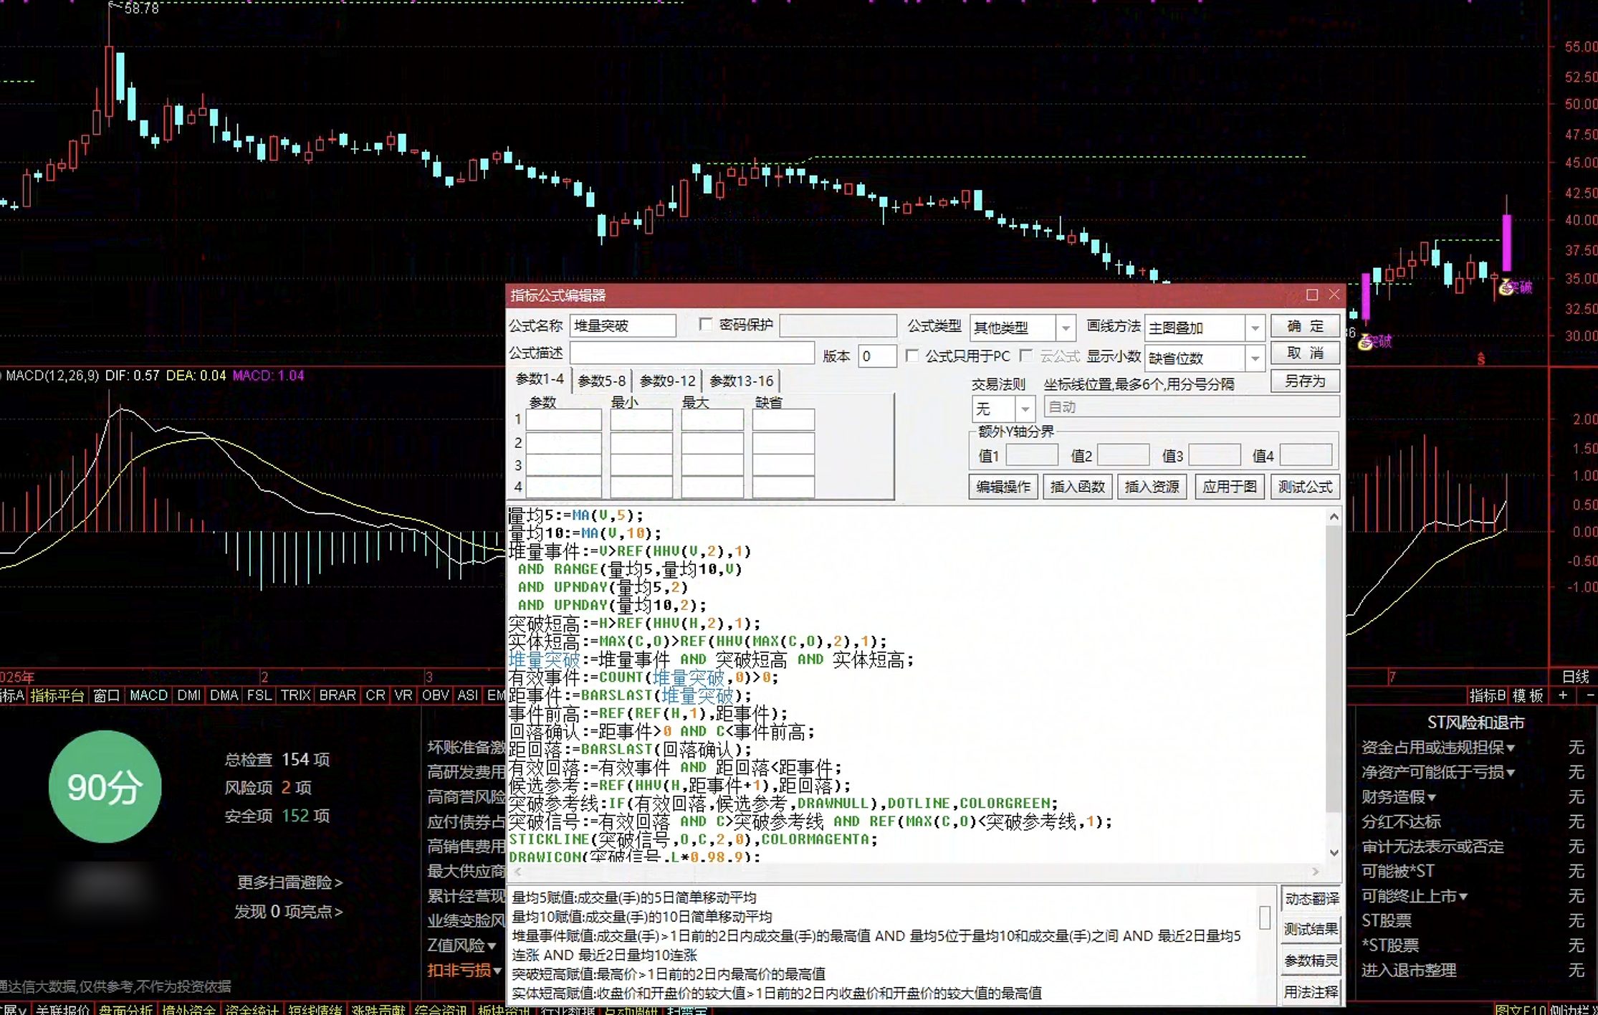The height and width of the screenshot is (1015, 1598).
Task: Click the 模板 button
Action: click(x=1528, y=695)
